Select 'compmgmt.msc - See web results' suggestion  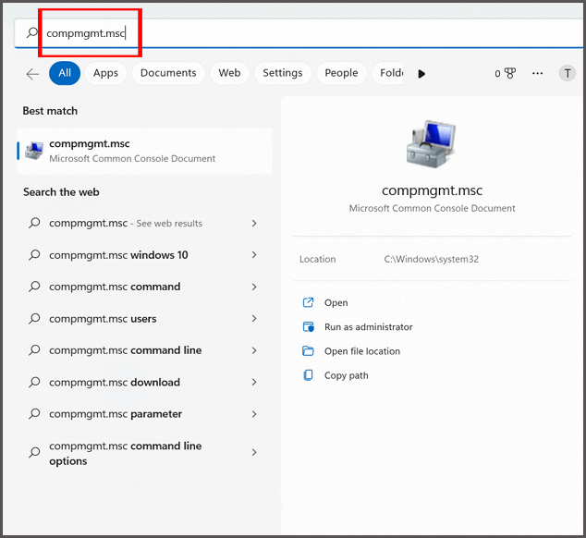[x=126, y=223]
